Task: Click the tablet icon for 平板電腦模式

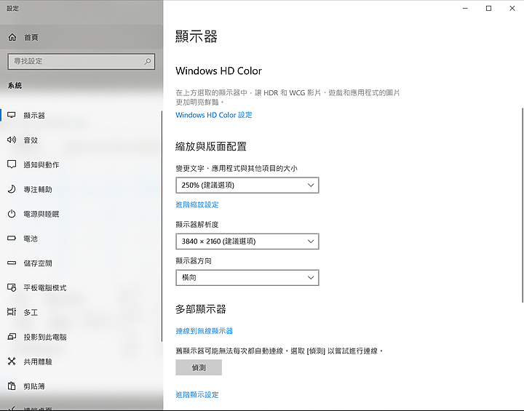Action: click(12, 287)
